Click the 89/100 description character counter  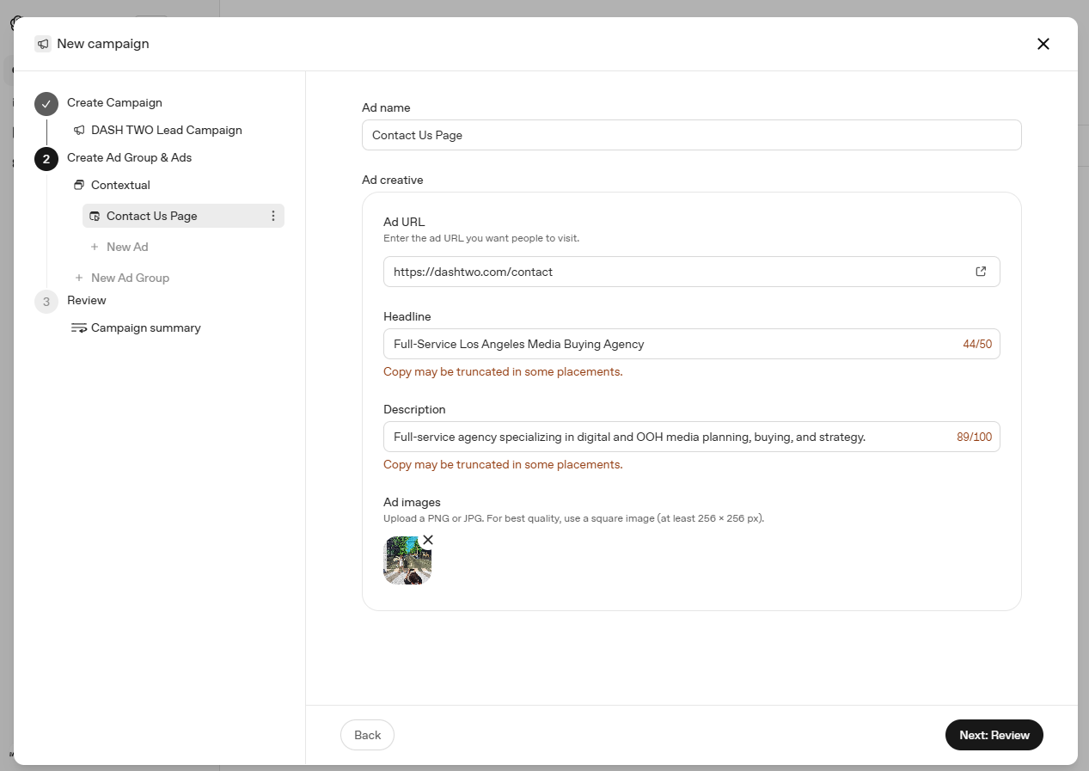tap(974, 437)
